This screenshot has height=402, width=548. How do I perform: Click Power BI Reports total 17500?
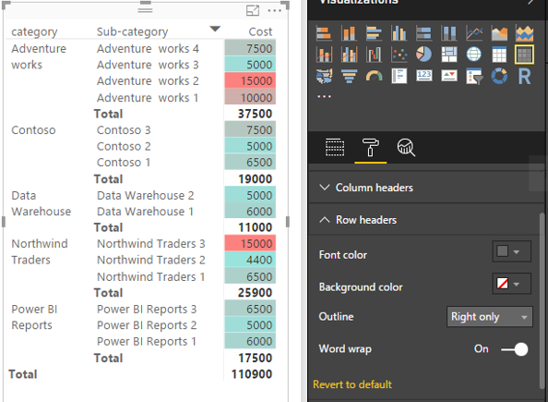click(x=256, y=358)
